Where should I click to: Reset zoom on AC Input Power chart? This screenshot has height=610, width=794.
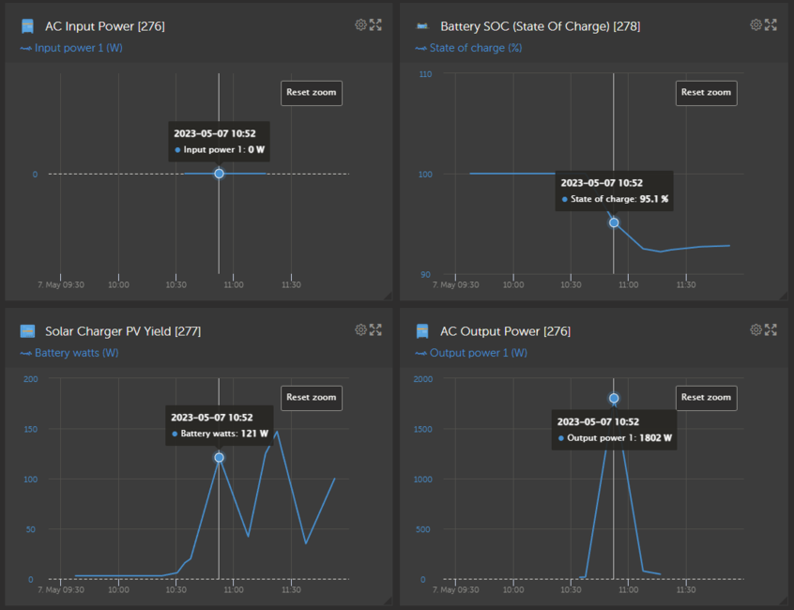[312, 93]
